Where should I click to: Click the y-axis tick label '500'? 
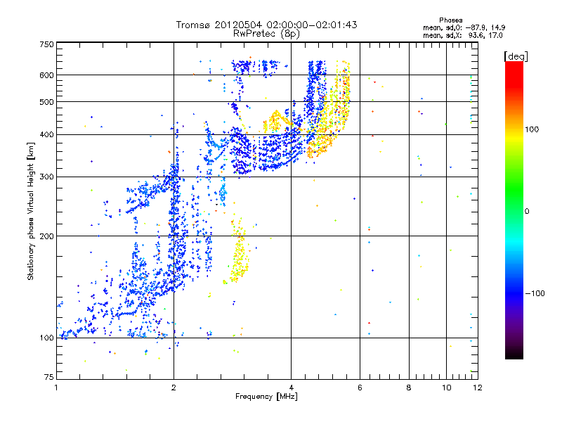46,102
